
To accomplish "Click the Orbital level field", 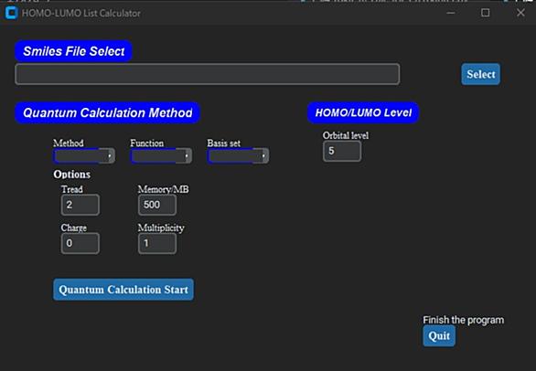I will pos(342,151).
